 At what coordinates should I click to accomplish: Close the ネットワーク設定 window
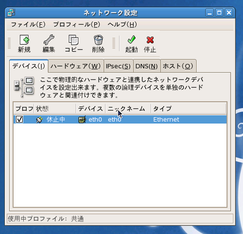point(229,13)
